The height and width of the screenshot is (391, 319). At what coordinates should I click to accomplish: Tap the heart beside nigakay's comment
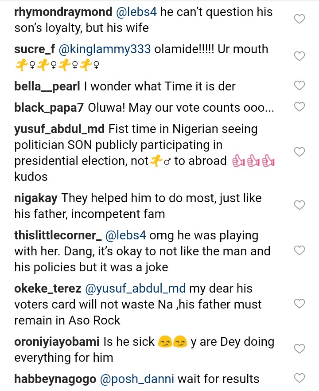point(300,205)
